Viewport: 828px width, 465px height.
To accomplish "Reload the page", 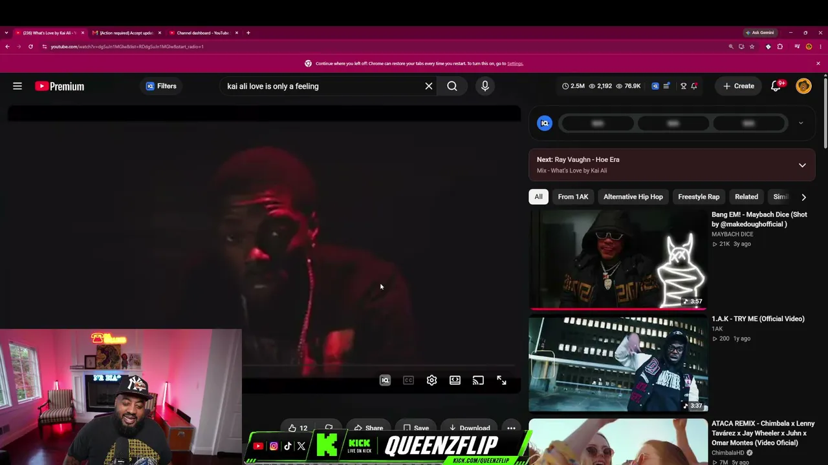I will point(30,46).
